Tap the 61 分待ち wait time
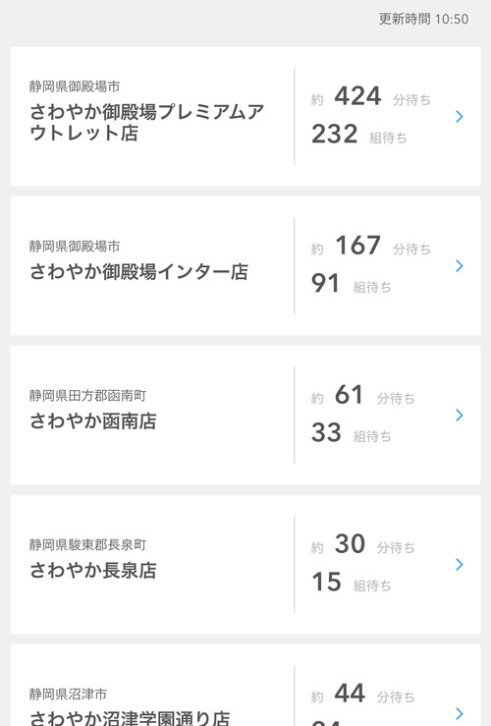The width and height of the screenshot is (491, 726). tap(362, 395)
